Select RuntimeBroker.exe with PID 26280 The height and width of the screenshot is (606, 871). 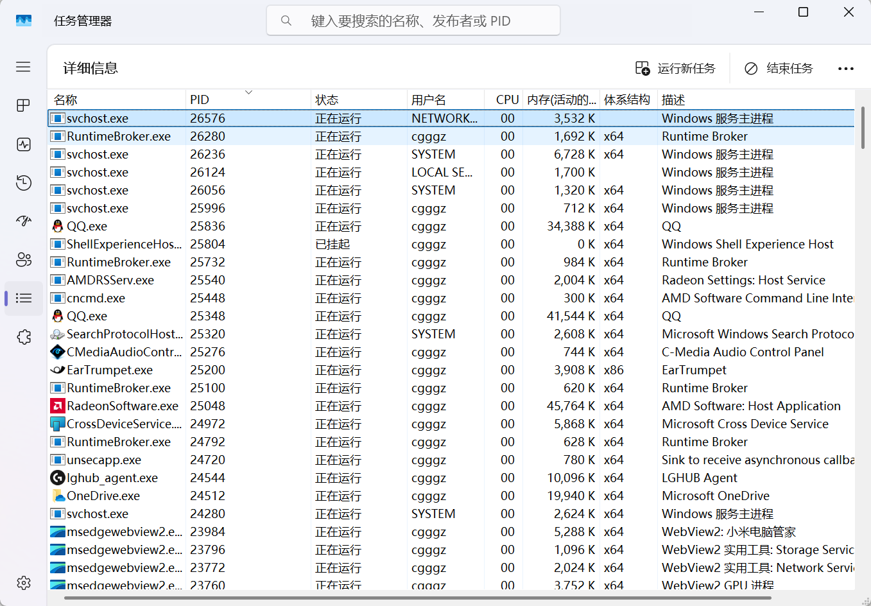coord(451,136)
